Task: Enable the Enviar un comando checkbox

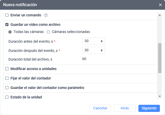Action: [x=7, y=15]
